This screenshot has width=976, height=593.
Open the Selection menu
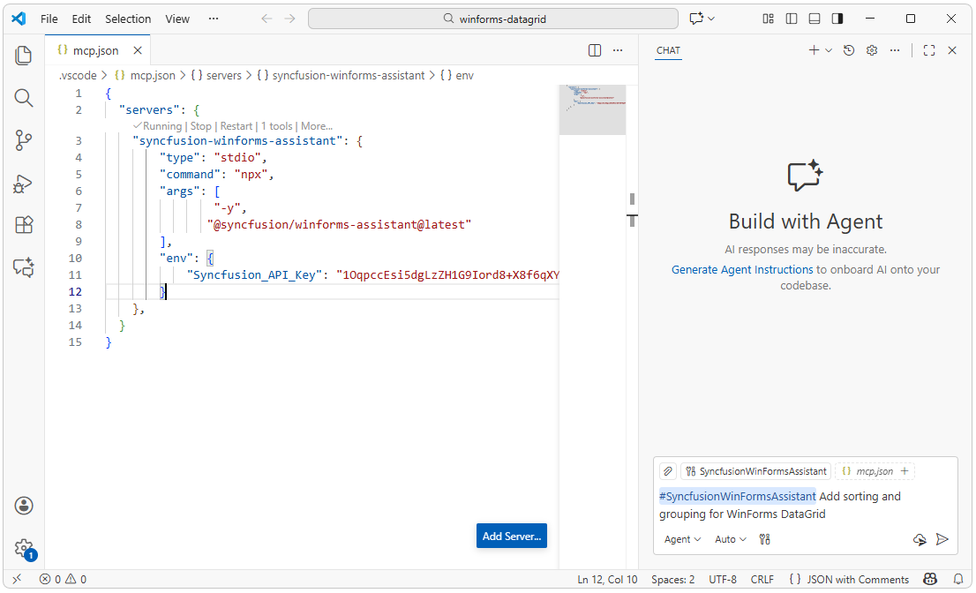tap(127, 18)
